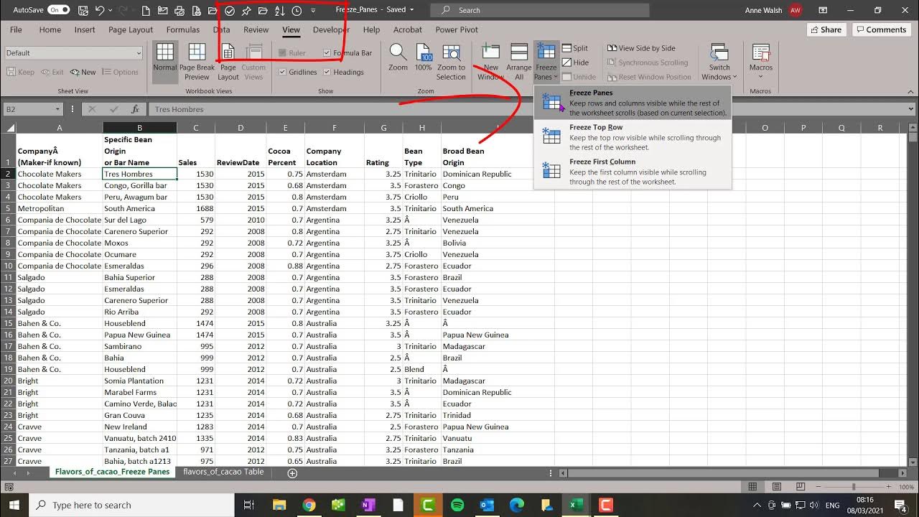
Task: Click the insert function fx icon
Action: [x=135, y=109]
